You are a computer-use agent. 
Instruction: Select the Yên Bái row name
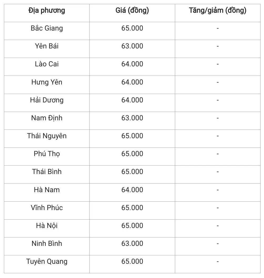pyautogui.click(x=47, y=46)
